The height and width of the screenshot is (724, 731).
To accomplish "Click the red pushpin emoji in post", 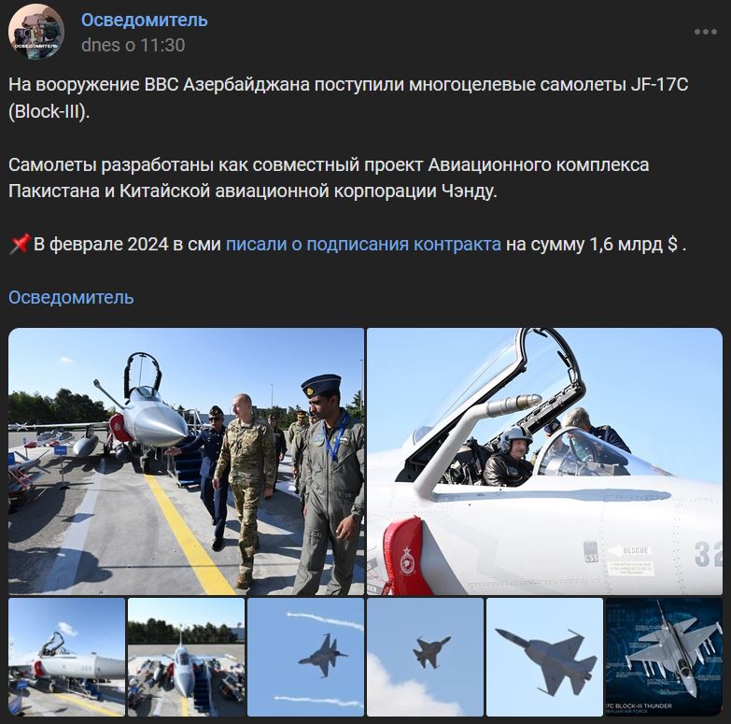I will (20, 244).
